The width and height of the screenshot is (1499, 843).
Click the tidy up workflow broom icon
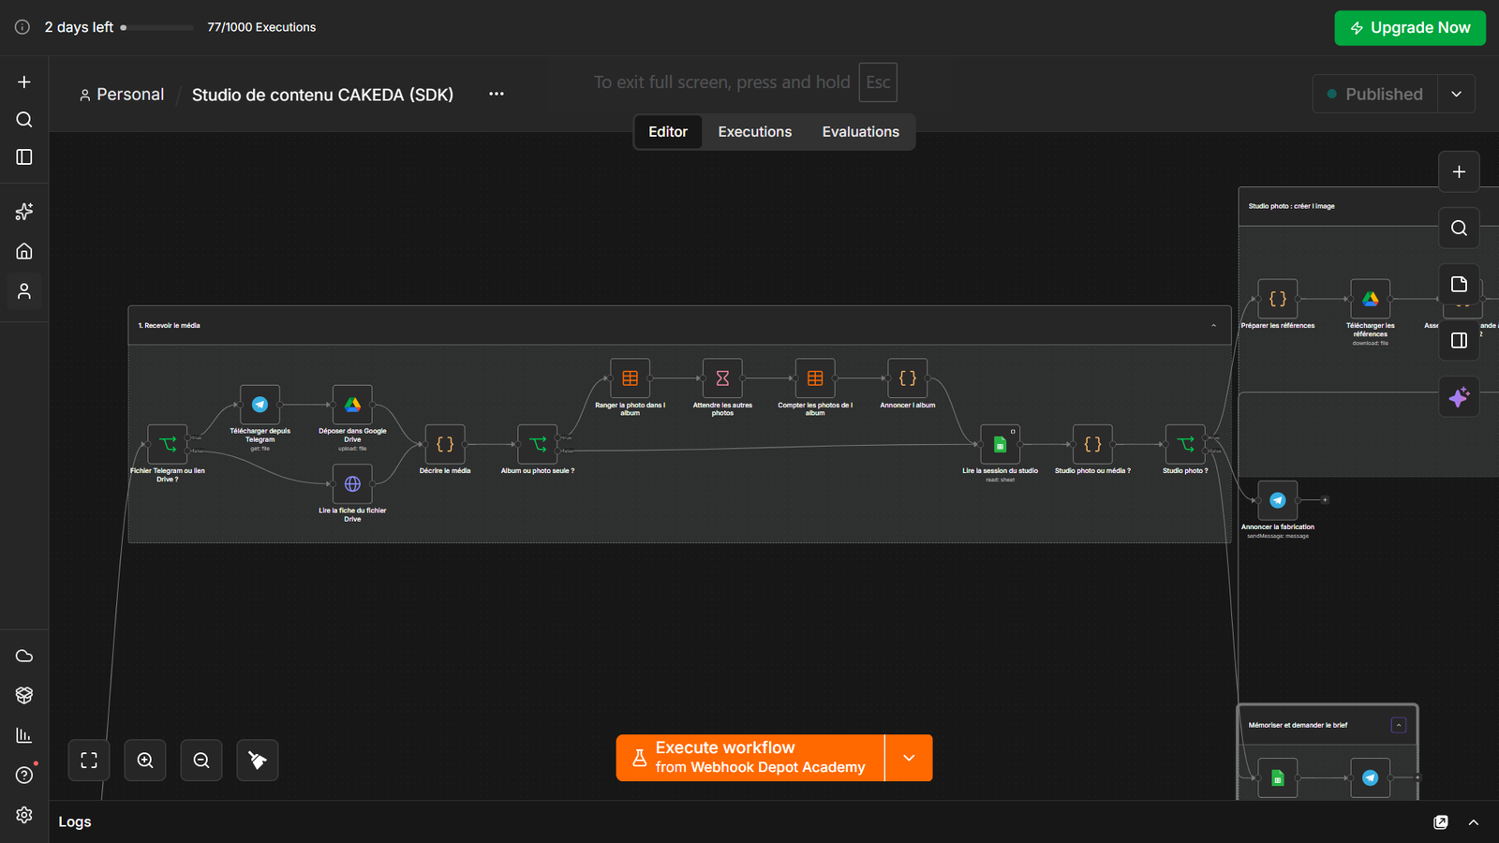(x=258, y=761)
